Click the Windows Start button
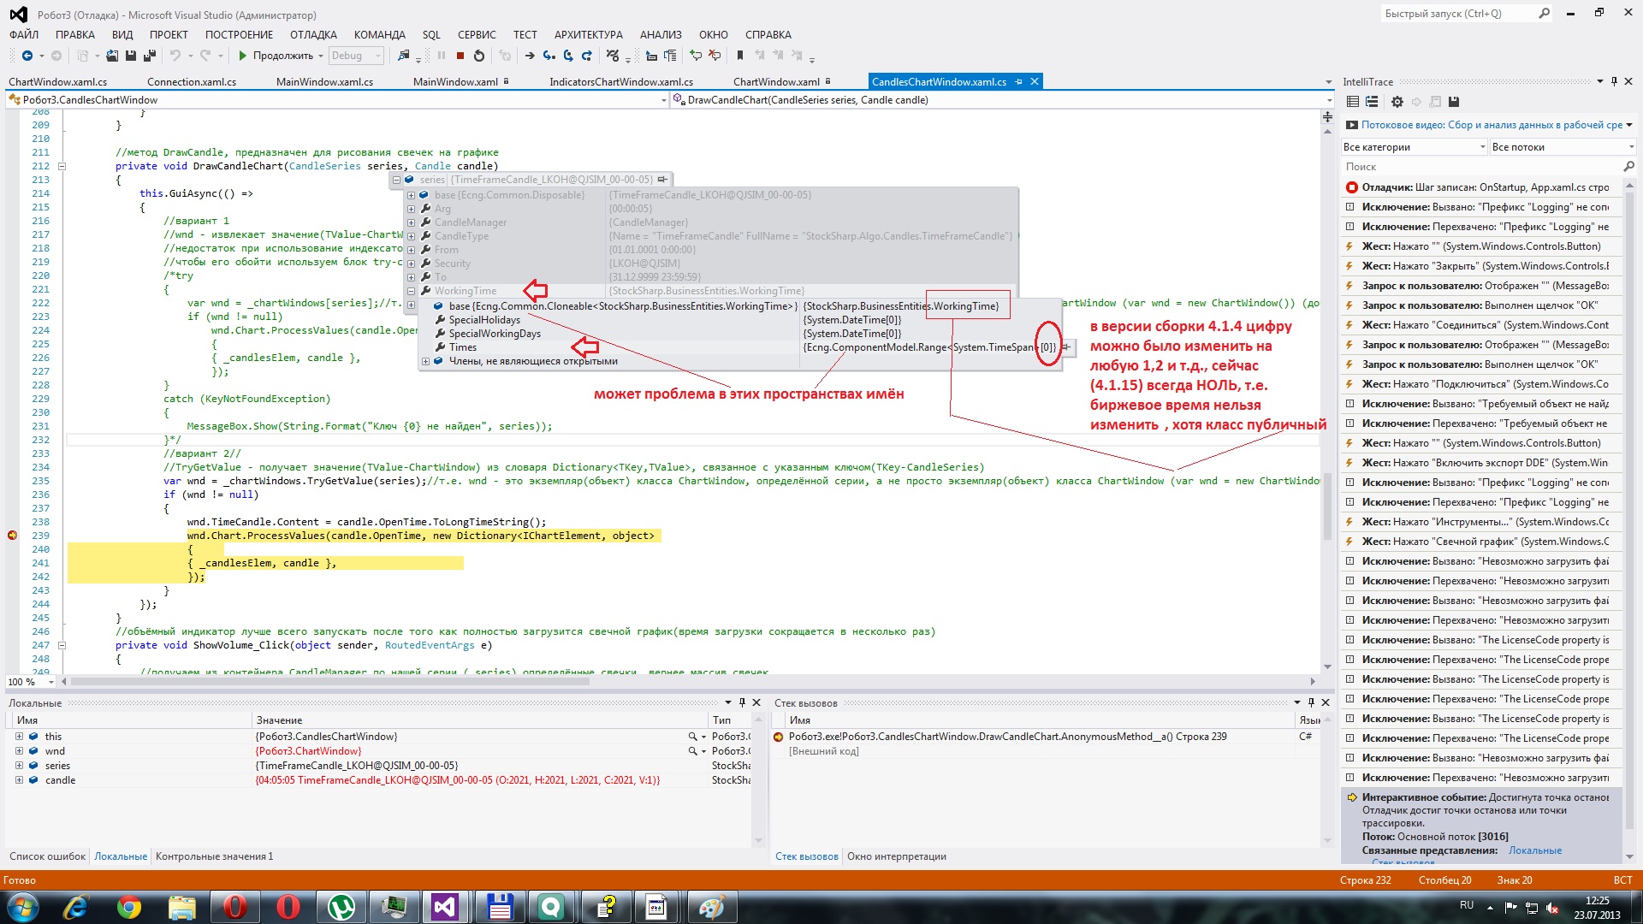The height and width of the screenshot is (924, 1643). pos(22,906)
